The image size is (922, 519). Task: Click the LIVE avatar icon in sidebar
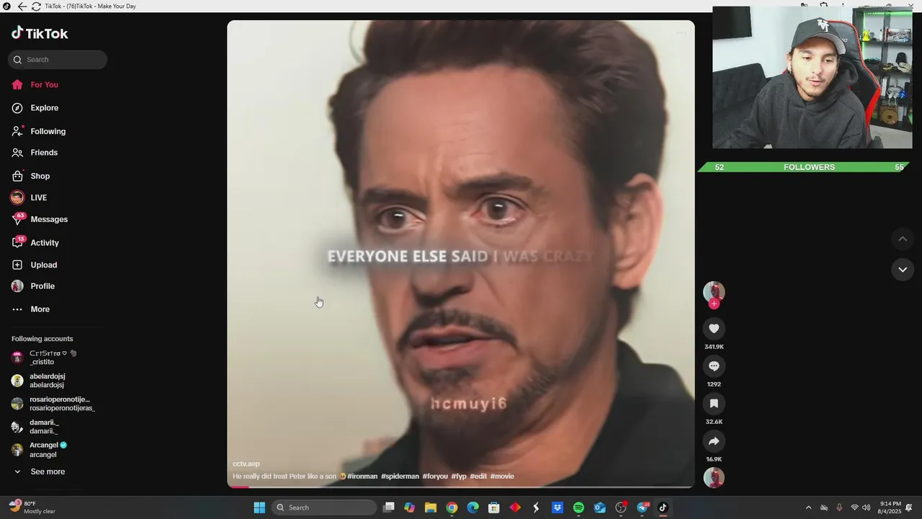[x=17, y=198]
